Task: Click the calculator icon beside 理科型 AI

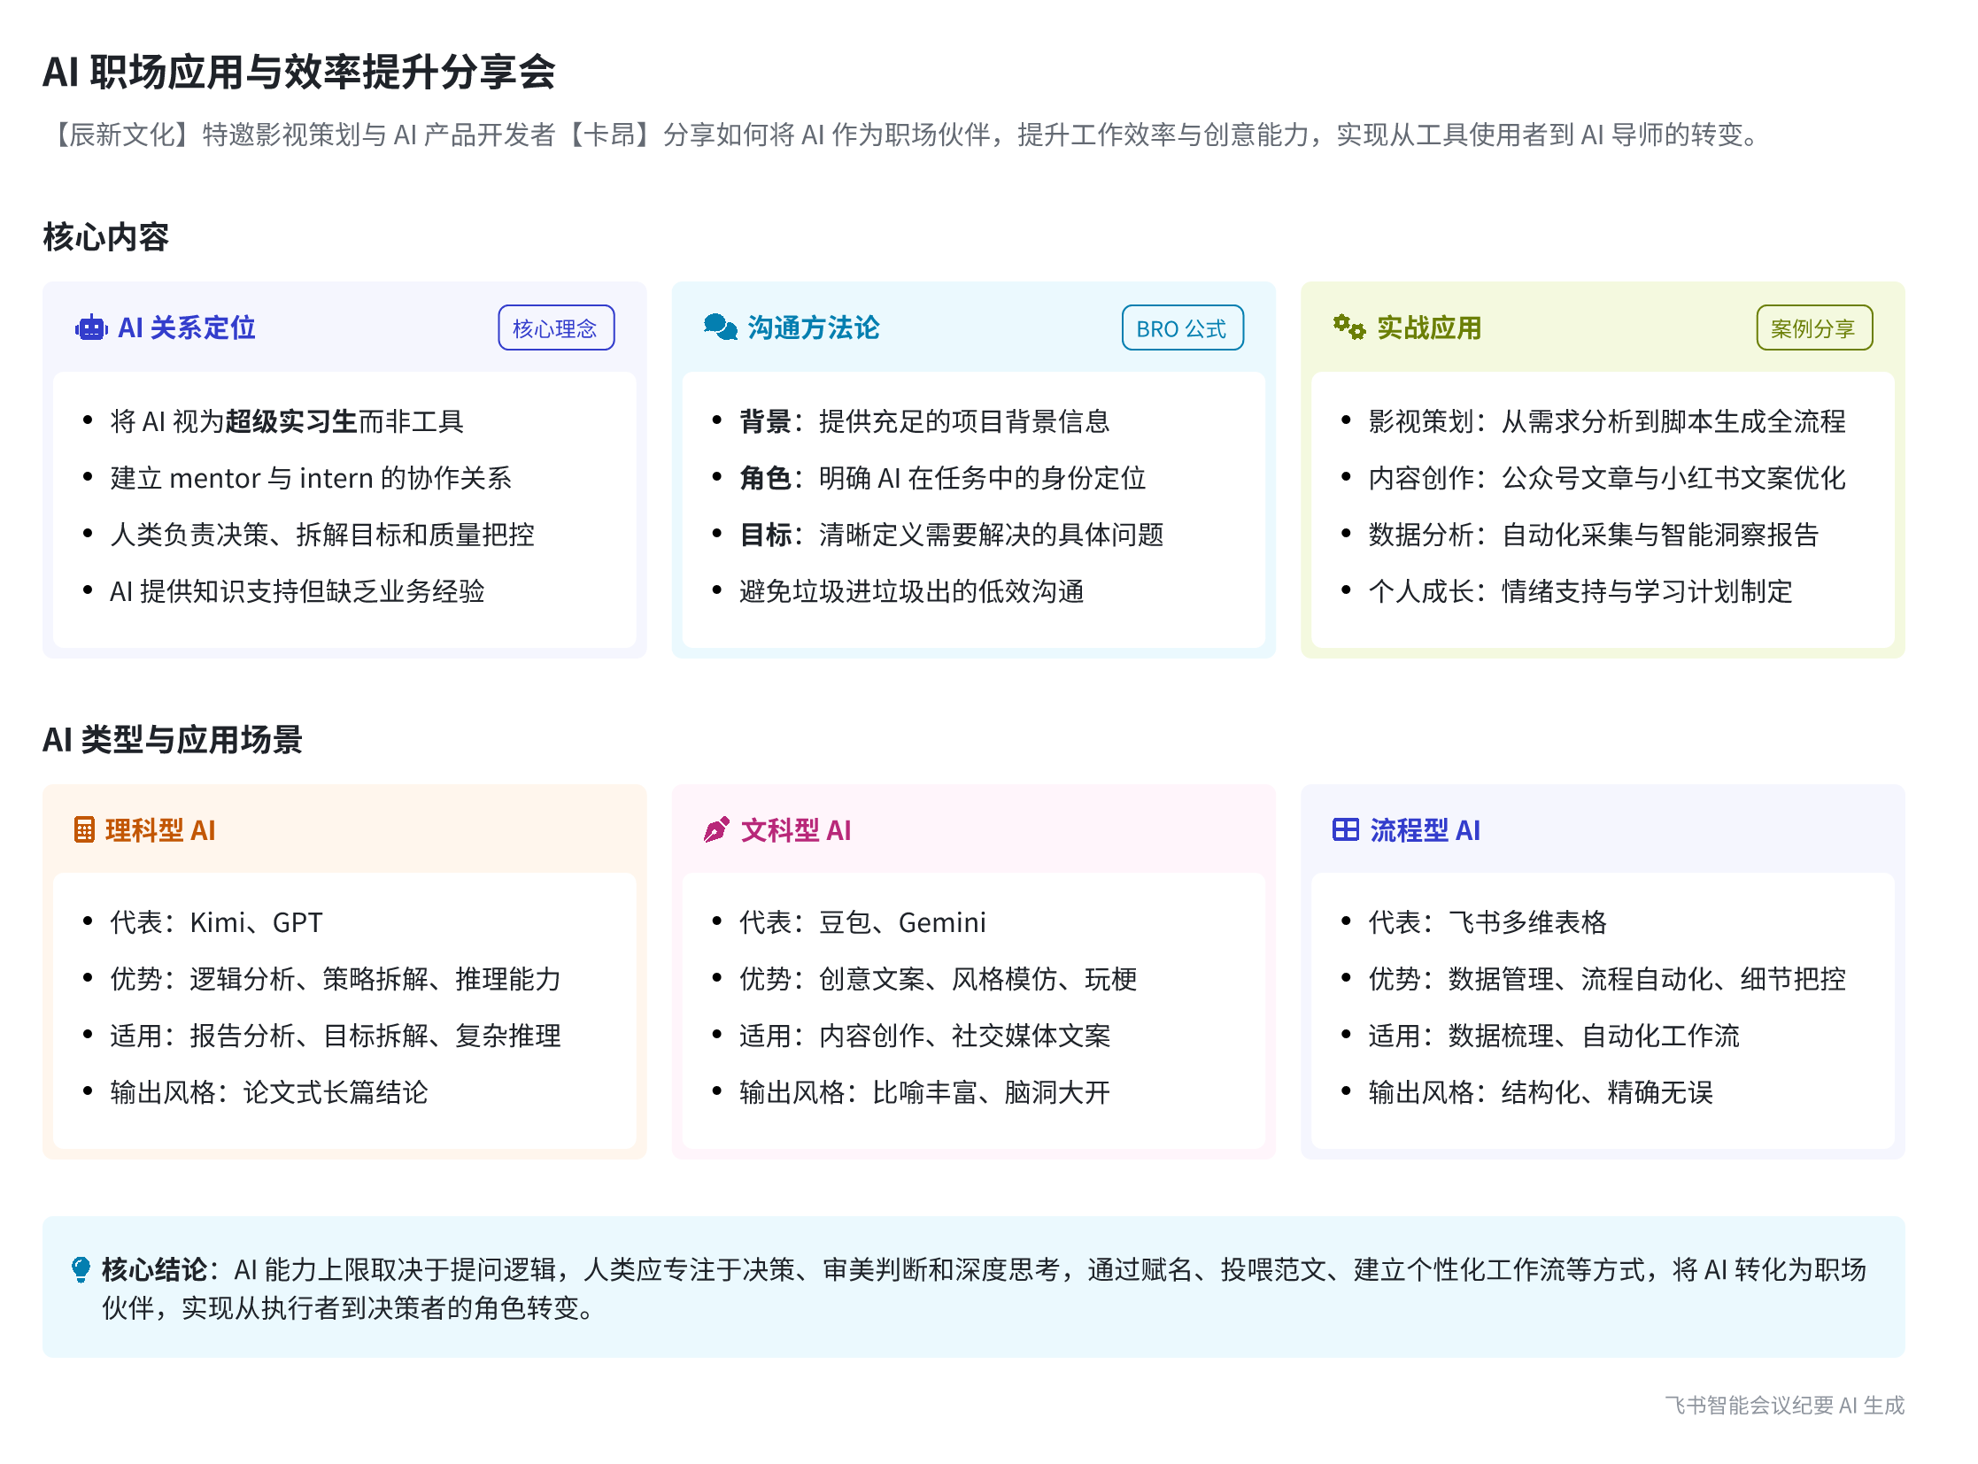Action: point(84,830)
